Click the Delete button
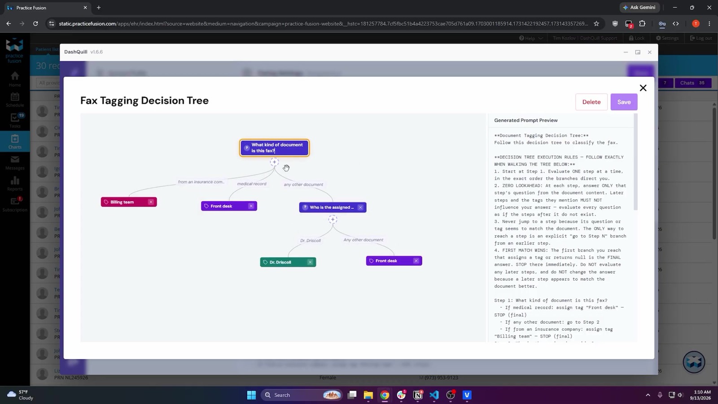The image size is (718, 404). [591, 102]
